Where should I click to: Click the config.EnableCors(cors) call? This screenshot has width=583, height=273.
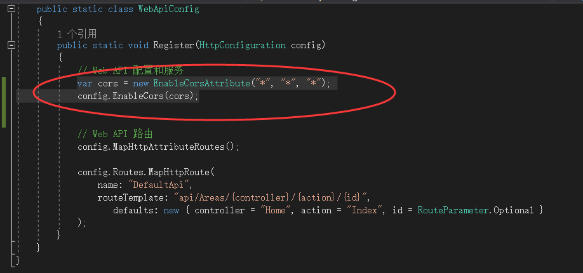(x=138, y=96)
